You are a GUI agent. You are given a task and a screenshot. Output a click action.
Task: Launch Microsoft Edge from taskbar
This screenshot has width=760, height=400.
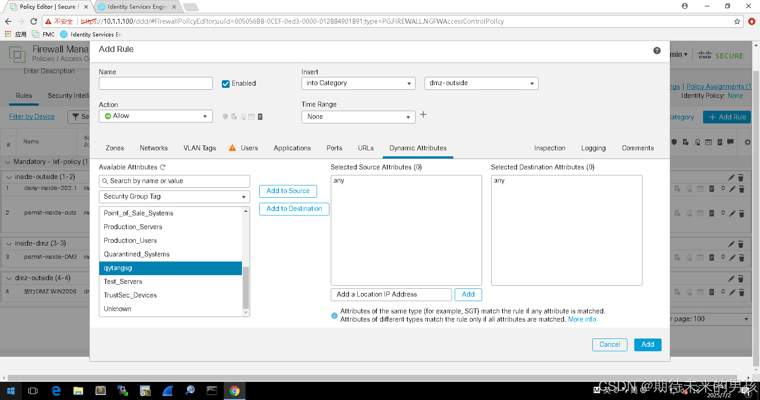click(56, 391)
